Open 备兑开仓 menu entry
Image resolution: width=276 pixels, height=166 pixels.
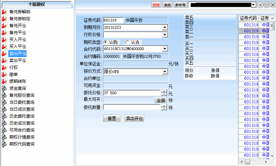click(x=18, y=26)
